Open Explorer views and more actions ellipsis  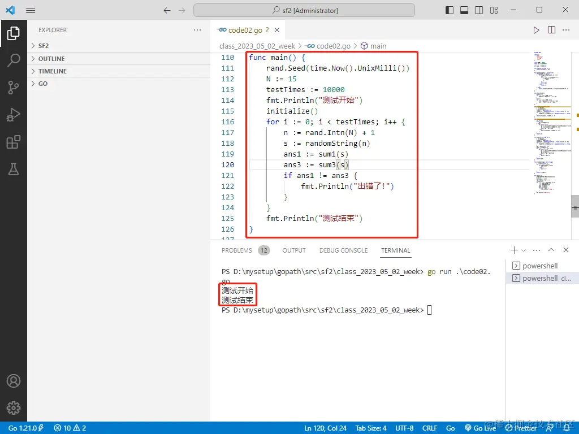click(x=197, y=30)
